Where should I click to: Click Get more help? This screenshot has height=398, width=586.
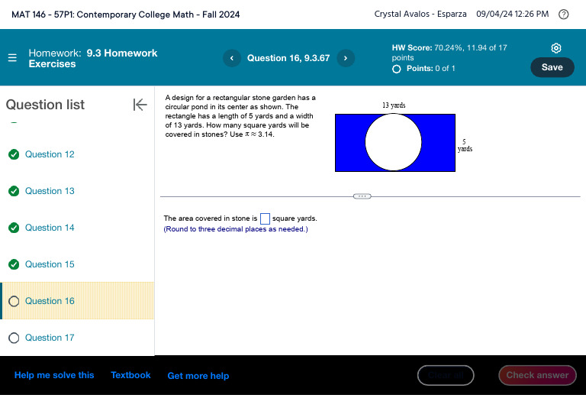(x=198, y=376)
